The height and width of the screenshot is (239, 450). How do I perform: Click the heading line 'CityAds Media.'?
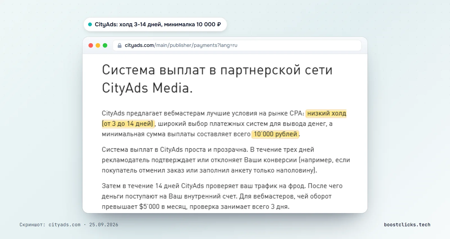coord(147,88)
